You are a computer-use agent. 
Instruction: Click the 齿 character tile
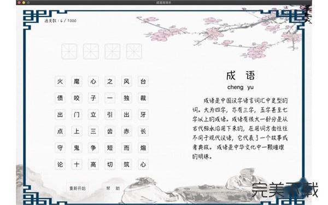click(x=110, y=131)
